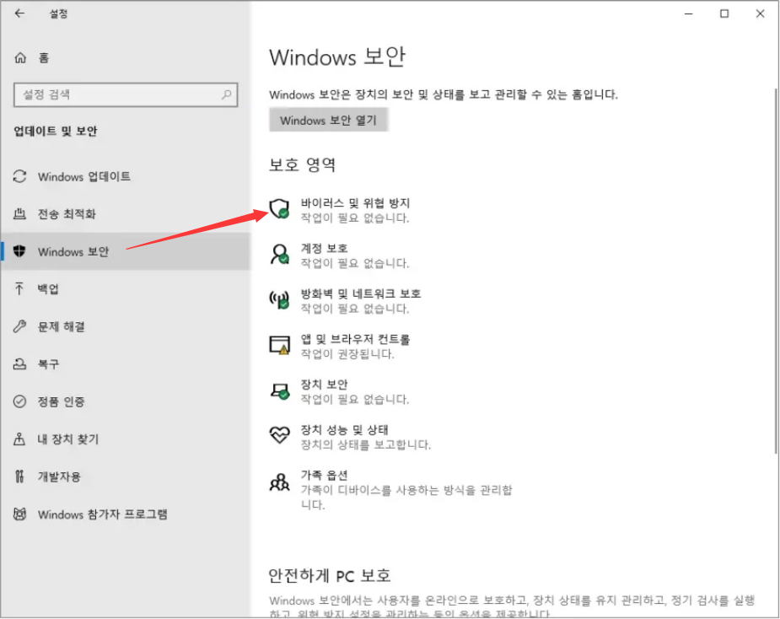Click the Windows 업데이트 sync icon

[x=20, y=176]
